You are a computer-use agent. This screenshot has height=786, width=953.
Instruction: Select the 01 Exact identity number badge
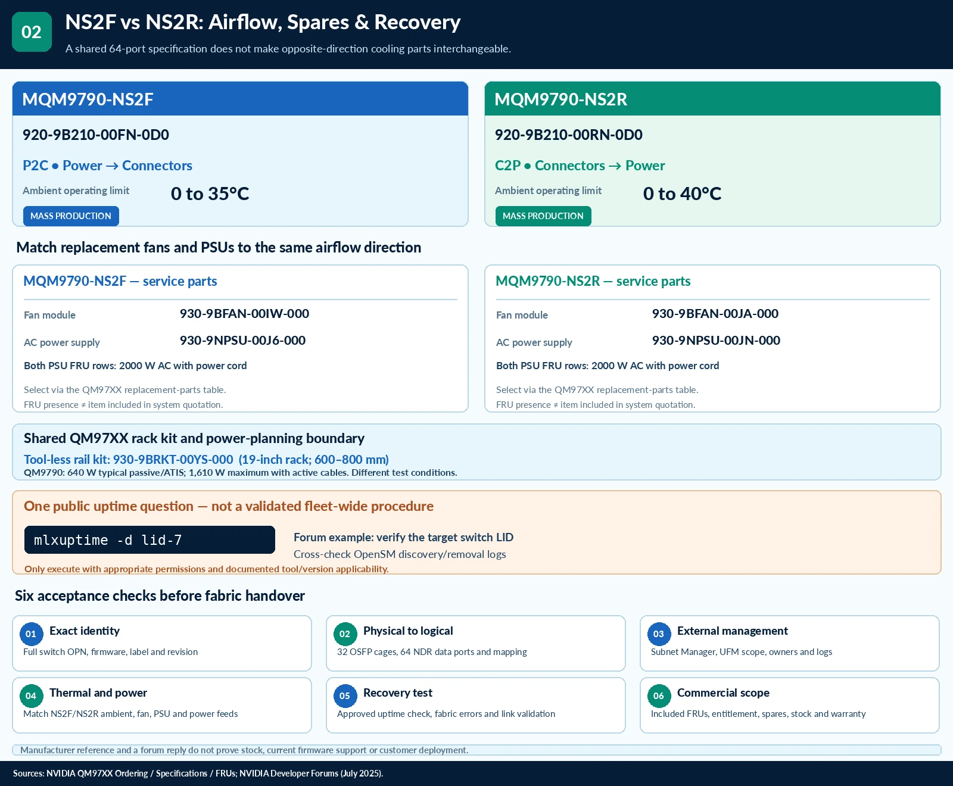pos(31,634)
